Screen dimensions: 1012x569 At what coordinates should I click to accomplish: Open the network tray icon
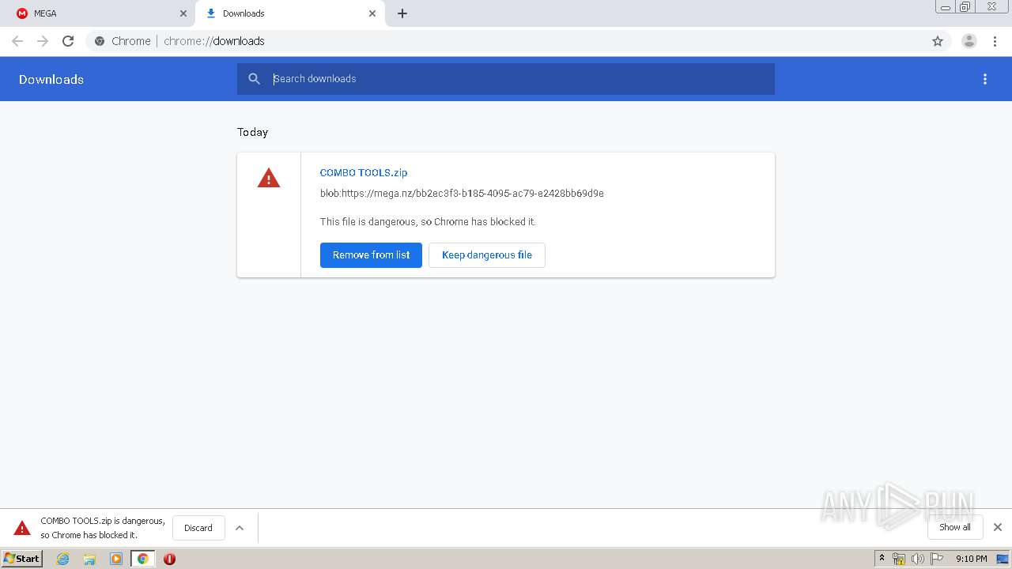pos(899,559)
